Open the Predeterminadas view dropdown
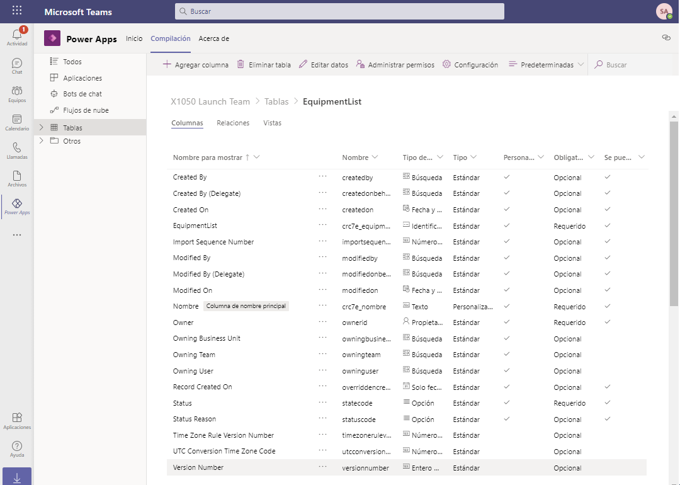This screenshot has height=485, width=680. point(546,65)
